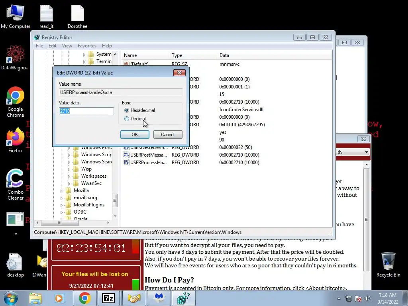Close the Edit DWORD dialog
408x306 pixels.
coord(179,73)
